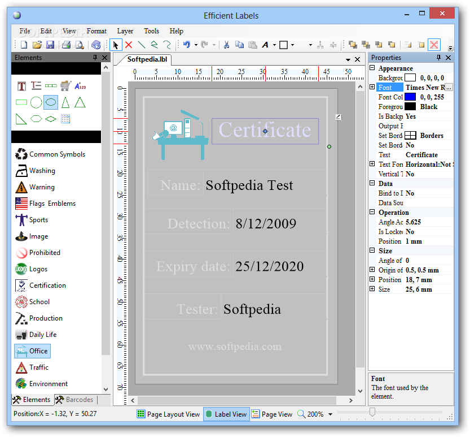
Task: Open the File menu
Action: (x=25, y=31)
